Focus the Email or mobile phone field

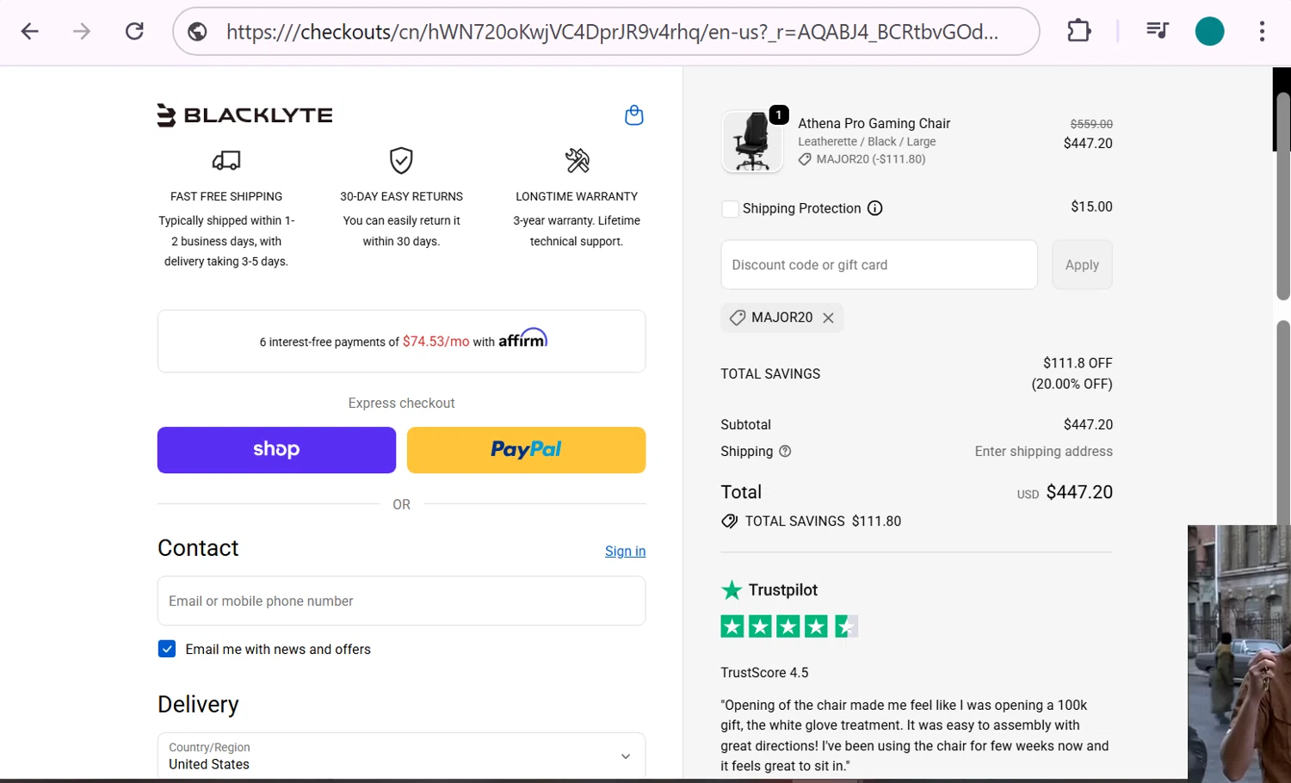pos(401,601)
